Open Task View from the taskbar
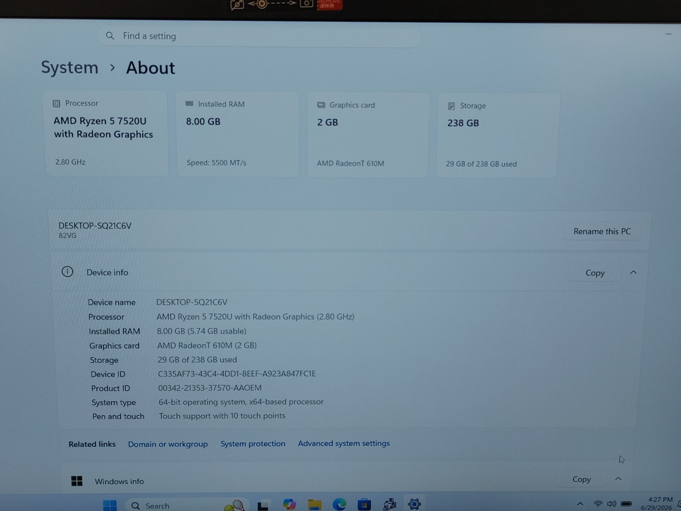Screen dimensions: 681x511 click(x=263, y=505)
